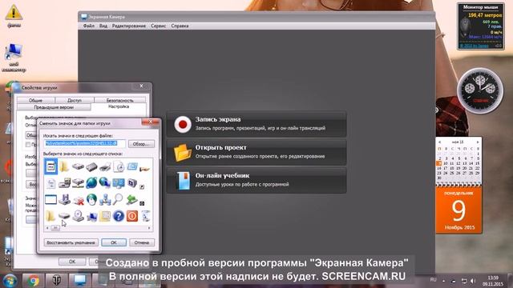Choose the blue Internet globe icon
513x288 pixels.
pos(91,183)
